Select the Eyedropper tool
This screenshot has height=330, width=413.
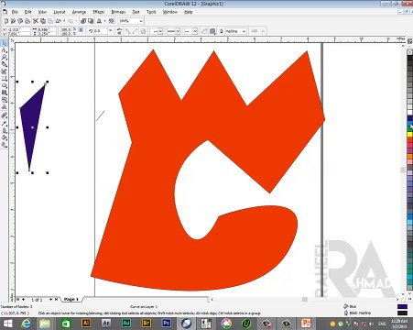point(4,124)
